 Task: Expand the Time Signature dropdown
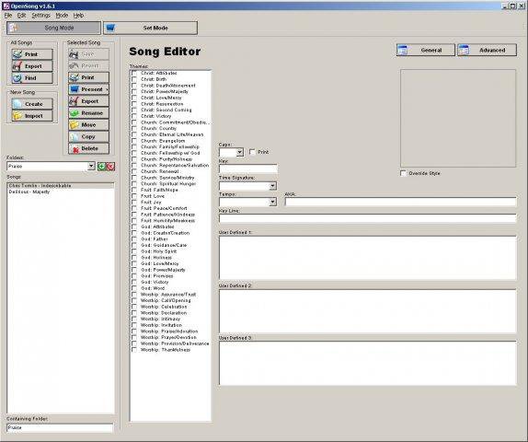tap(273, 186)
